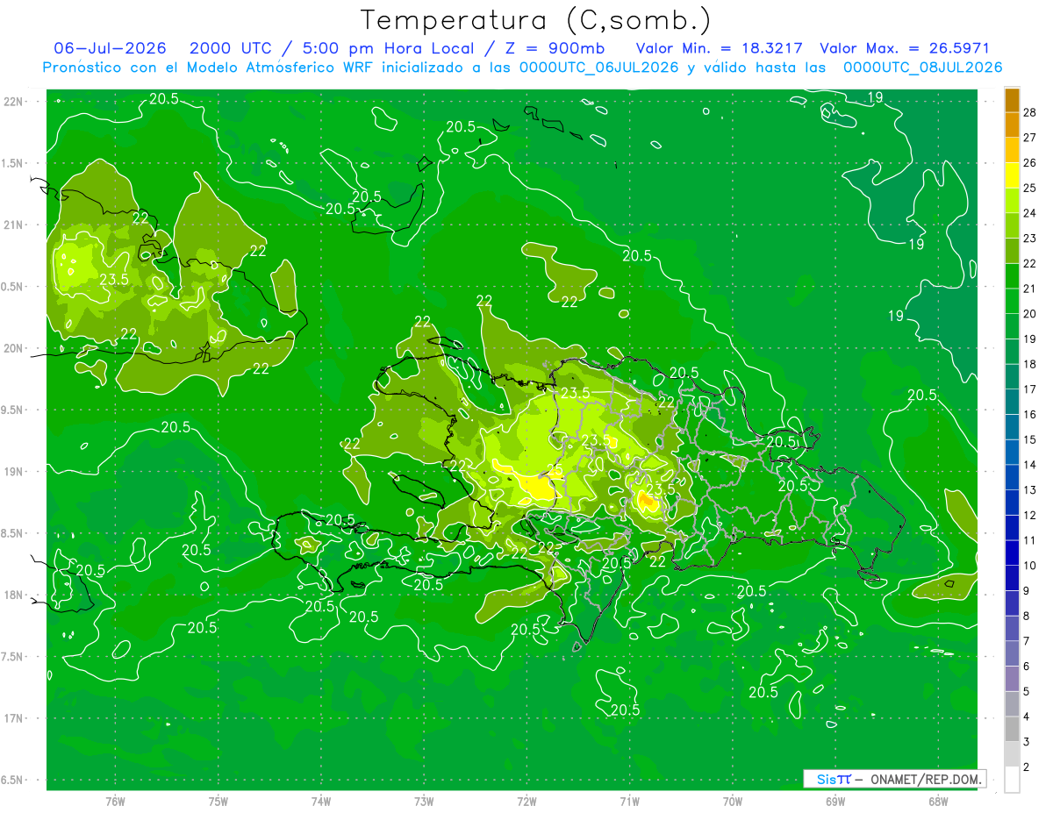The height and width of the screenshot is (813, 1053).
Task: Click the "74W" longitude axis label
Action: coord(321,802)
